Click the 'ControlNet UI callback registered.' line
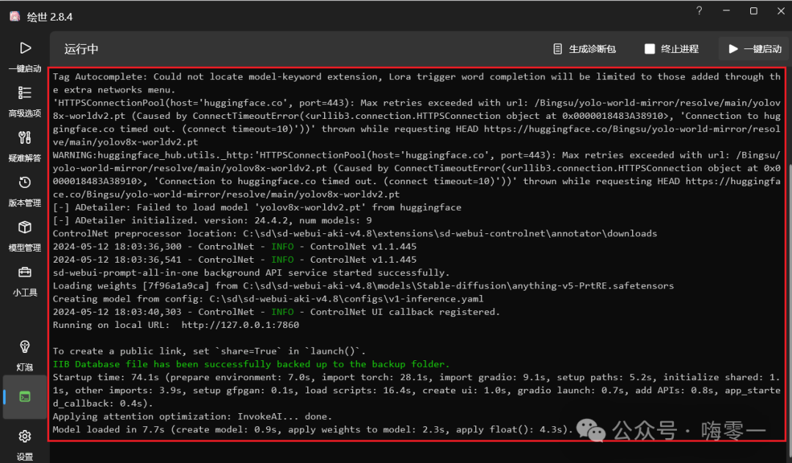792x463 pixels. click(276, 312)
